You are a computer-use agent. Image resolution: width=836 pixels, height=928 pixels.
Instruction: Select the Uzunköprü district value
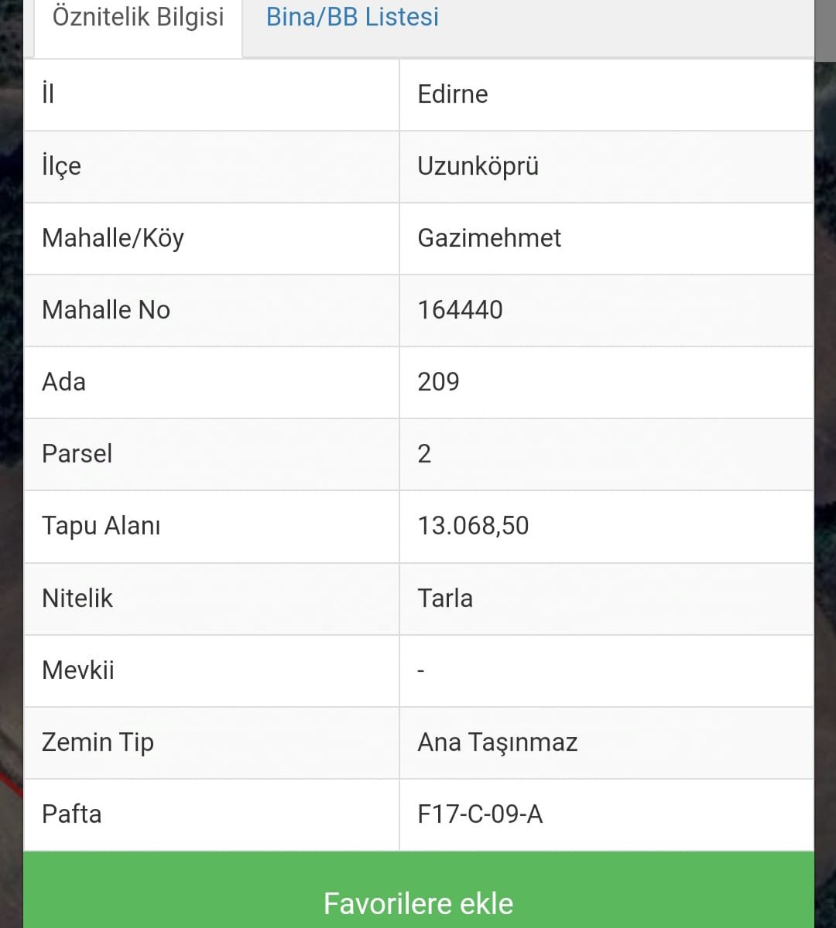point(478,166)
